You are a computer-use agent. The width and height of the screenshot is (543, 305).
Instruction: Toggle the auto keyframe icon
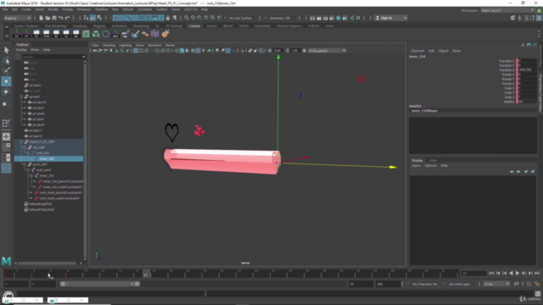pos(529,284)
